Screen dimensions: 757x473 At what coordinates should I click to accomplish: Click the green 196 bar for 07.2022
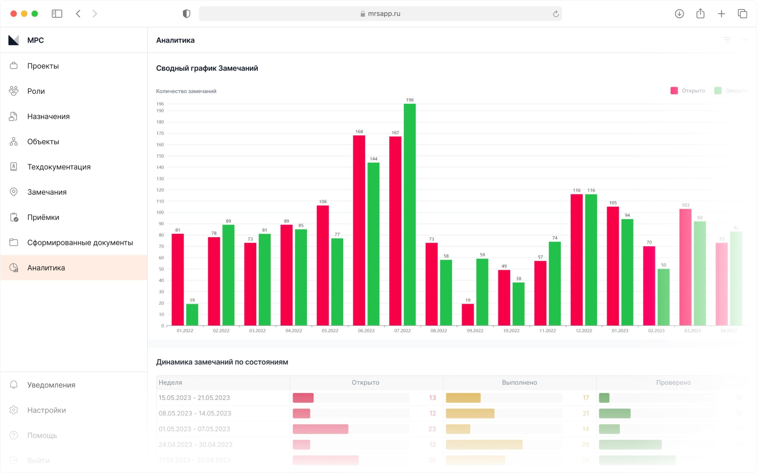[409, 215]
